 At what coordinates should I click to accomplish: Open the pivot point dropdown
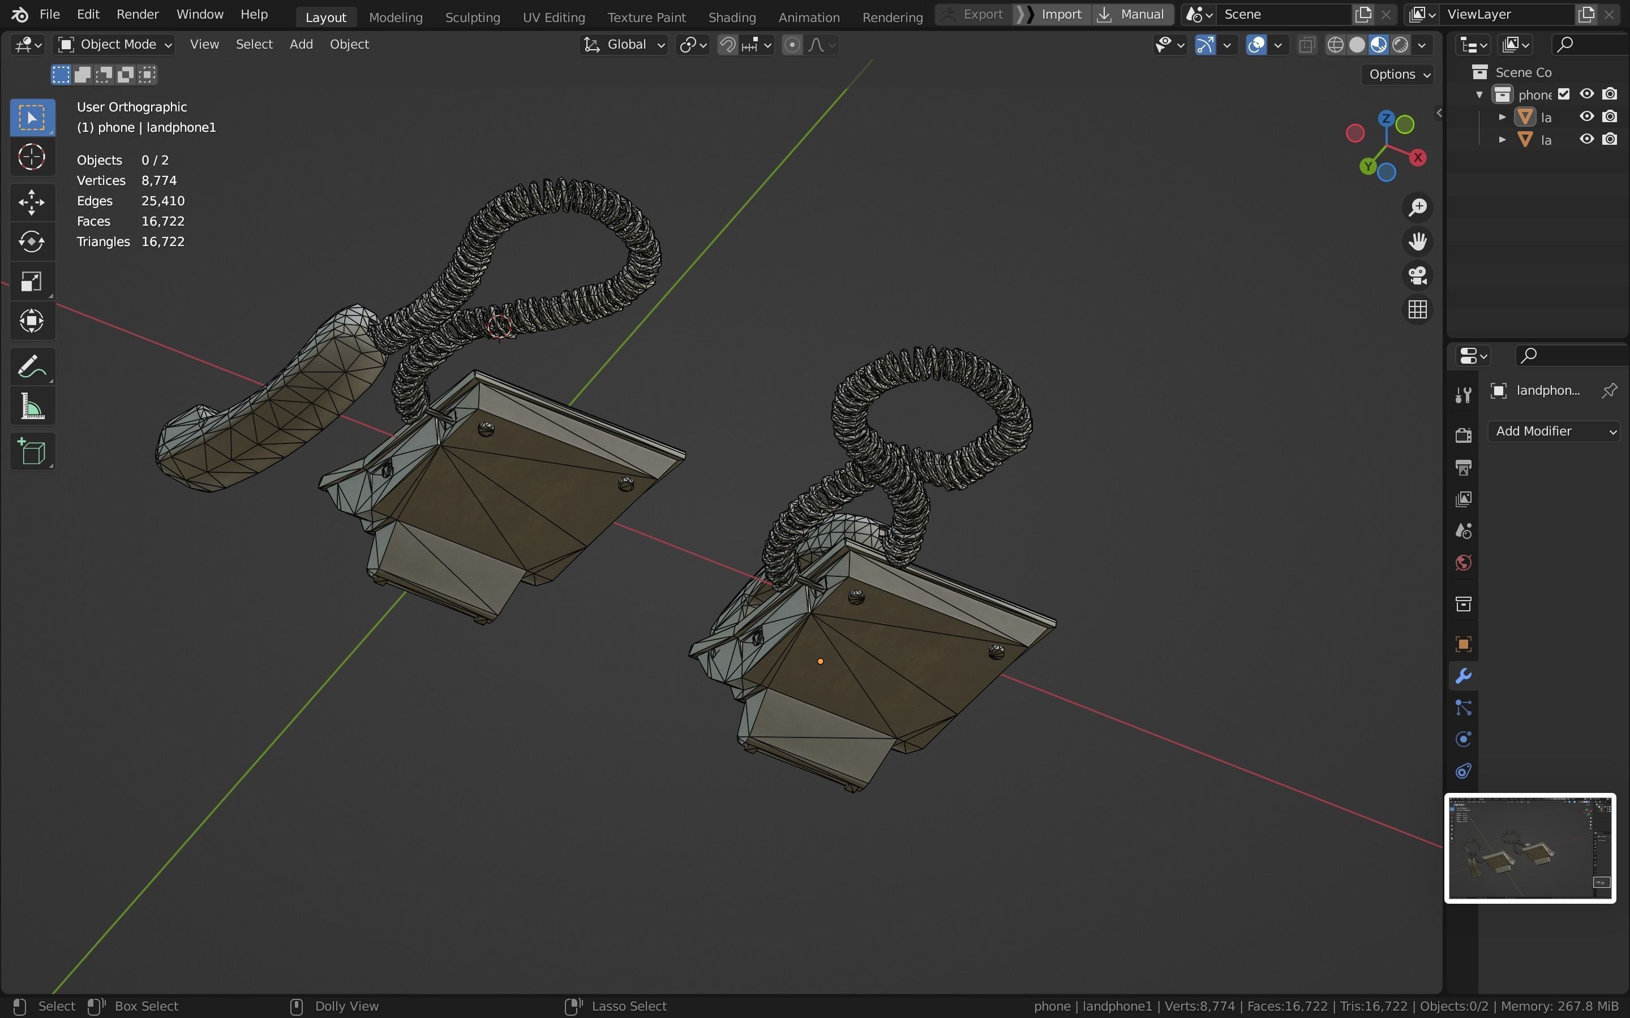coord(693,45)
